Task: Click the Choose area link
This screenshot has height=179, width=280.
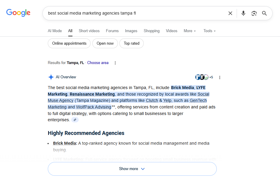Action: pos(98,63)
